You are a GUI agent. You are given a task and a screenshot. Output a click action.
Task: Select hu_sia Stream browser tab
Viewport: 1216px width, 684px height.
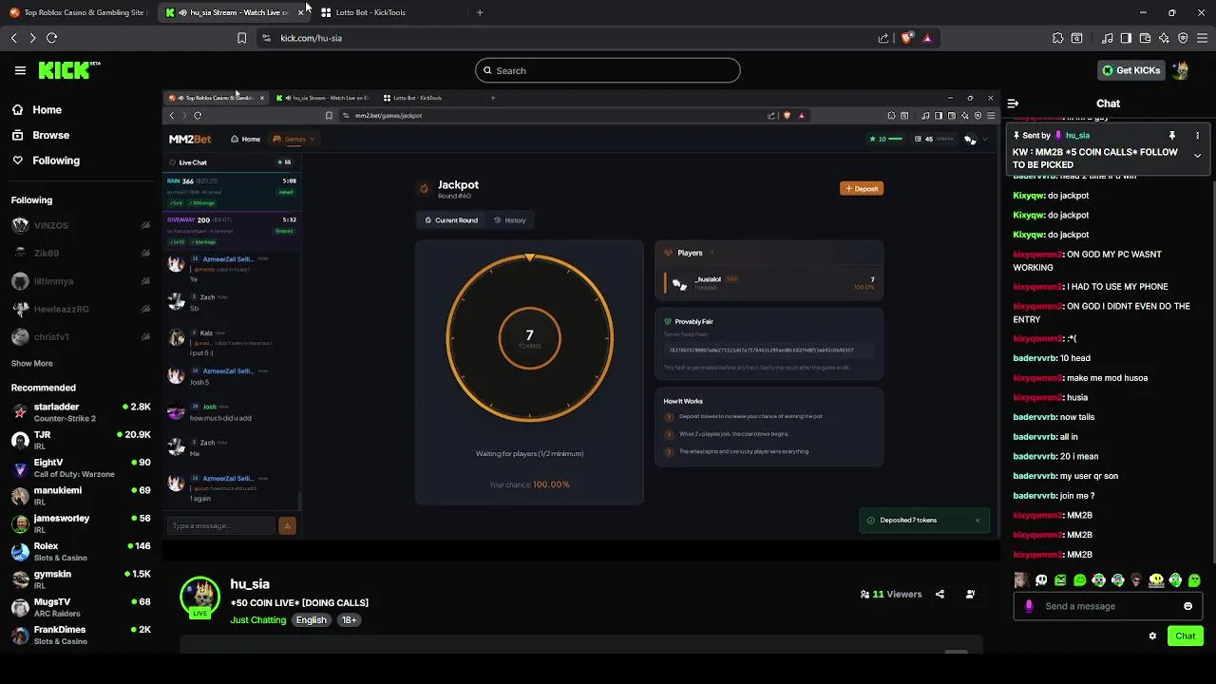(x=234, y=12)
